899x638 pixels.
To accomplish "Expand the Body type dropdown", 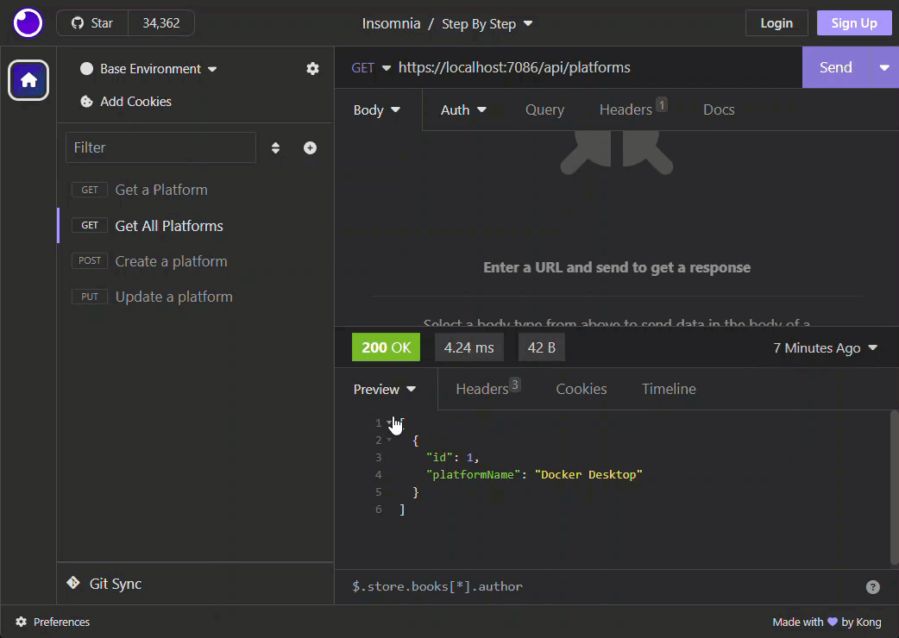I will tap(377, 110).
